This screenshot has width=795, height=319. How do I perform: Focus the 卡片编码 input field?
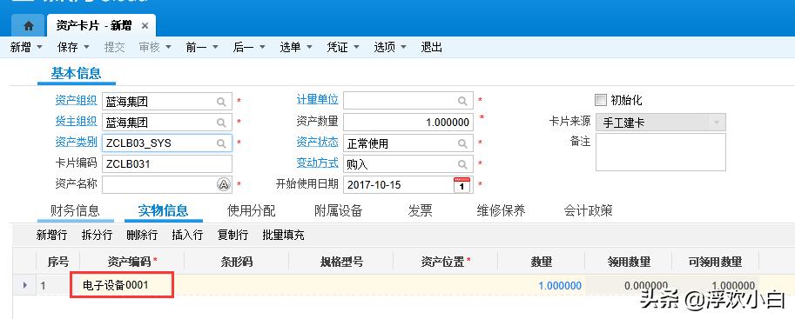pos(167,164)
